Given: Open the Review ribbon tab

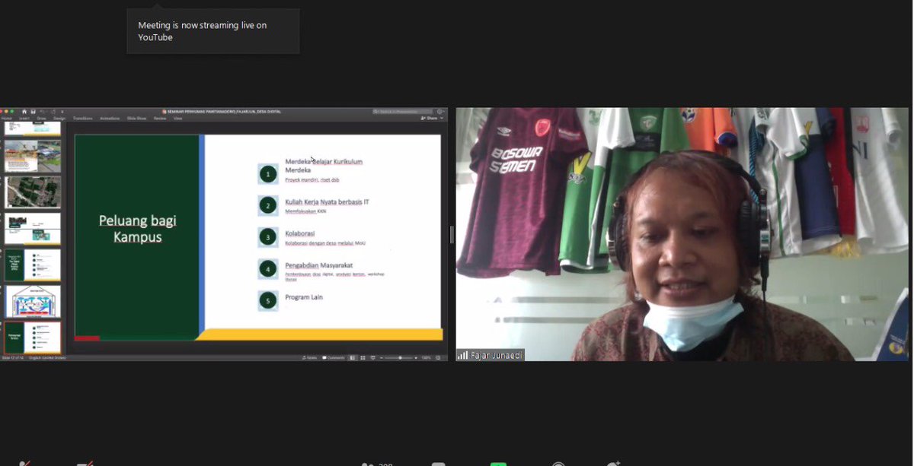Looking at the screenshot, I should click(x=160, y=119).
